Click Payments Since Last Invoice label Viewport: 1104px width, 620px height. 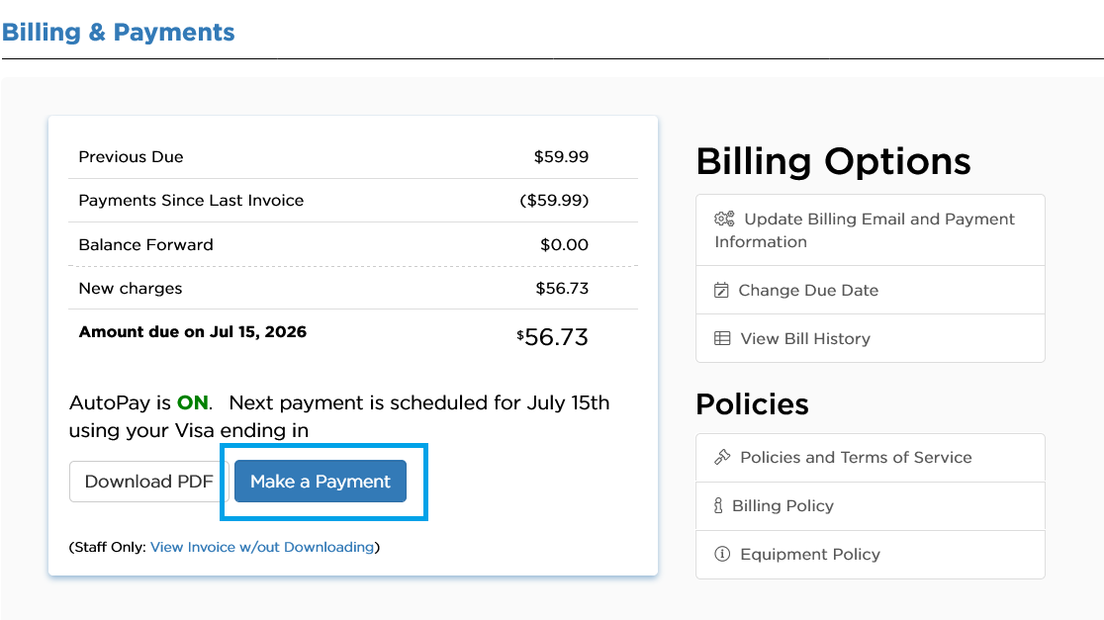pos(192,201)
